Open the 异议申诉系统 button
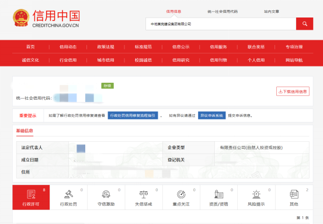Screen dimensions: 323x224 point(212,116)
